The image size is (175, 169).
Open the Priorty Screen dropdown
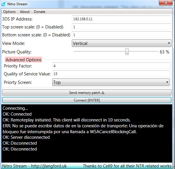pyautogui.click(x=111, y=82)
